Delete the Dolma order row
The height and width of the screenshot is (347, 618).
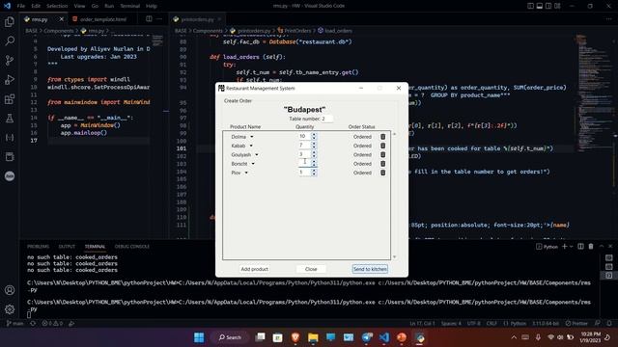tap(382, 137)
